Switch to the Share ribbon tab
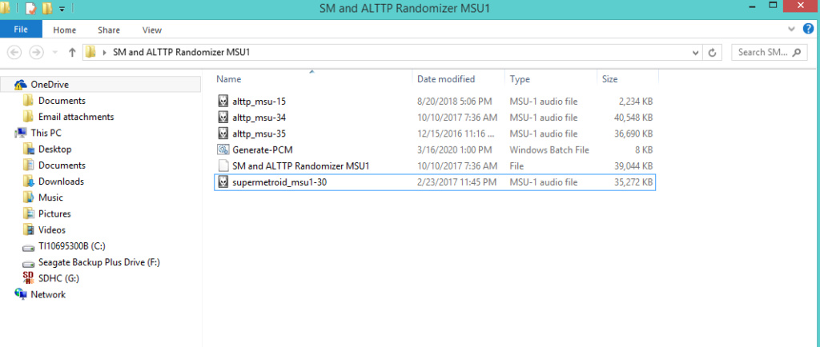The width and height of the screenshot is (820, 347). [109, 30]
